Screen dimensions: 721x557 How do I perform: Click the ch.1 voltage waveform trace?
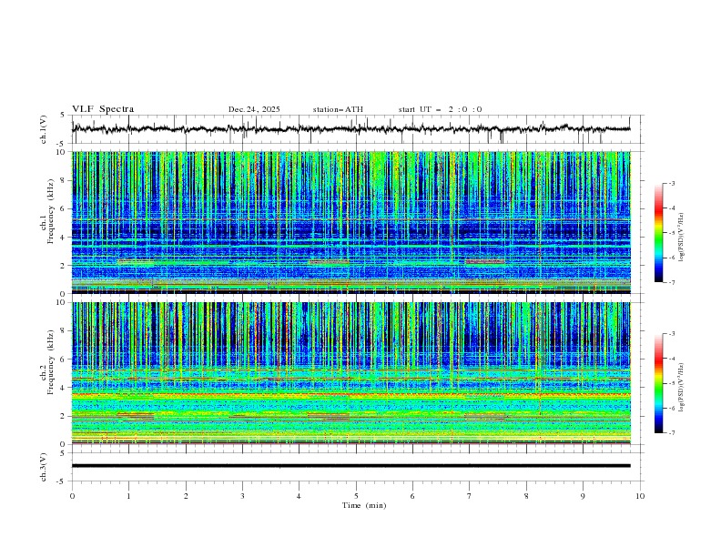(x=350, y=129)
